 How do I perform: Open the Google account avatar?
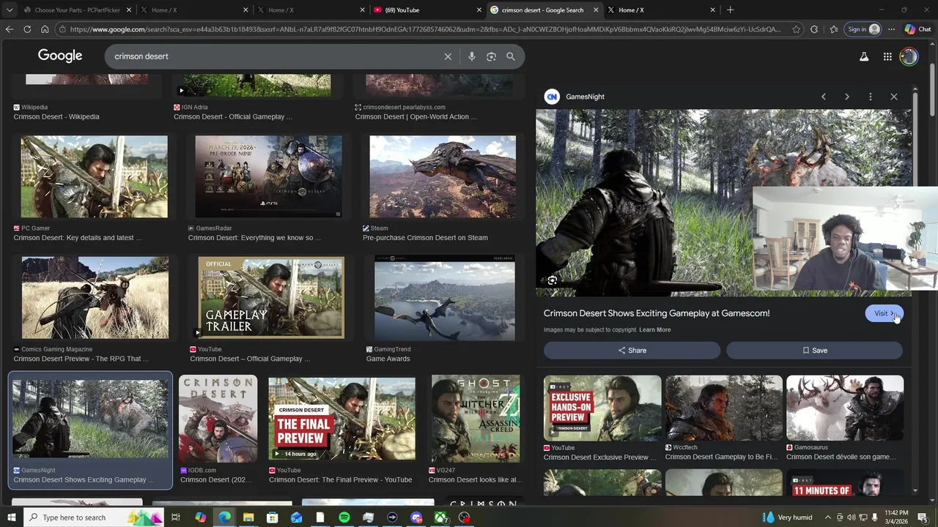(909, 56)
